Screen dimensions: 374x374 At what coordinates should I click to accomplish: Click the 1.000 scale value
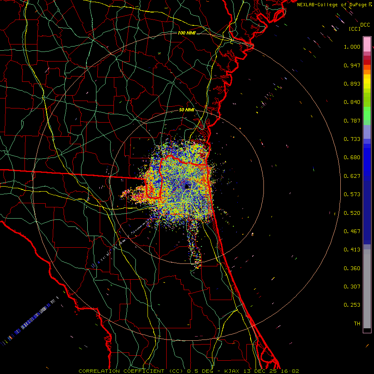point(352,47)
